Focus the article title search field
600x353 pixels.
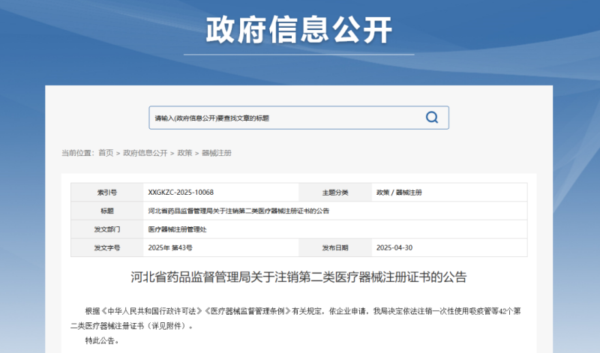pos(285,118)
